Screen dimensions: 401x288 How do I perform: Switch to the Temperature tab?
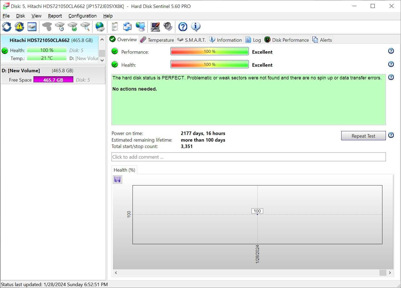coord(157,40)
